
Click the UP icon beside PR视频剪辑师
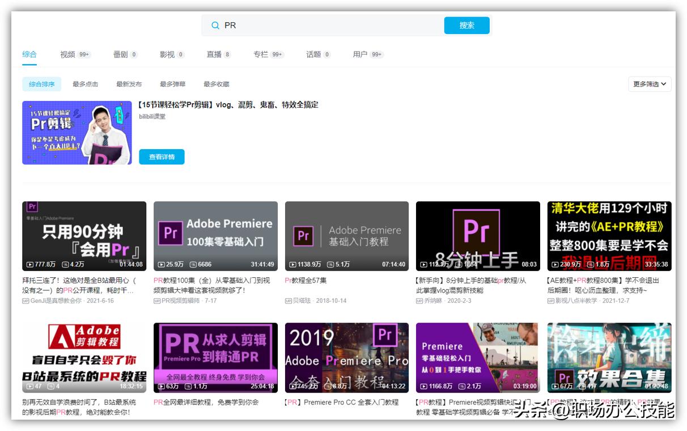click(x=157, y=301)
